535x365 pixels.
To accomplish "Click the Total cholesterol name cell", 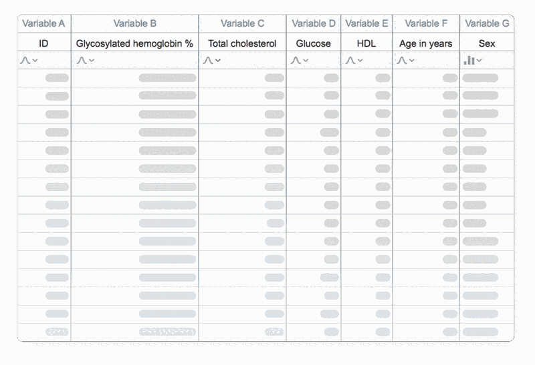I will 242,43.
